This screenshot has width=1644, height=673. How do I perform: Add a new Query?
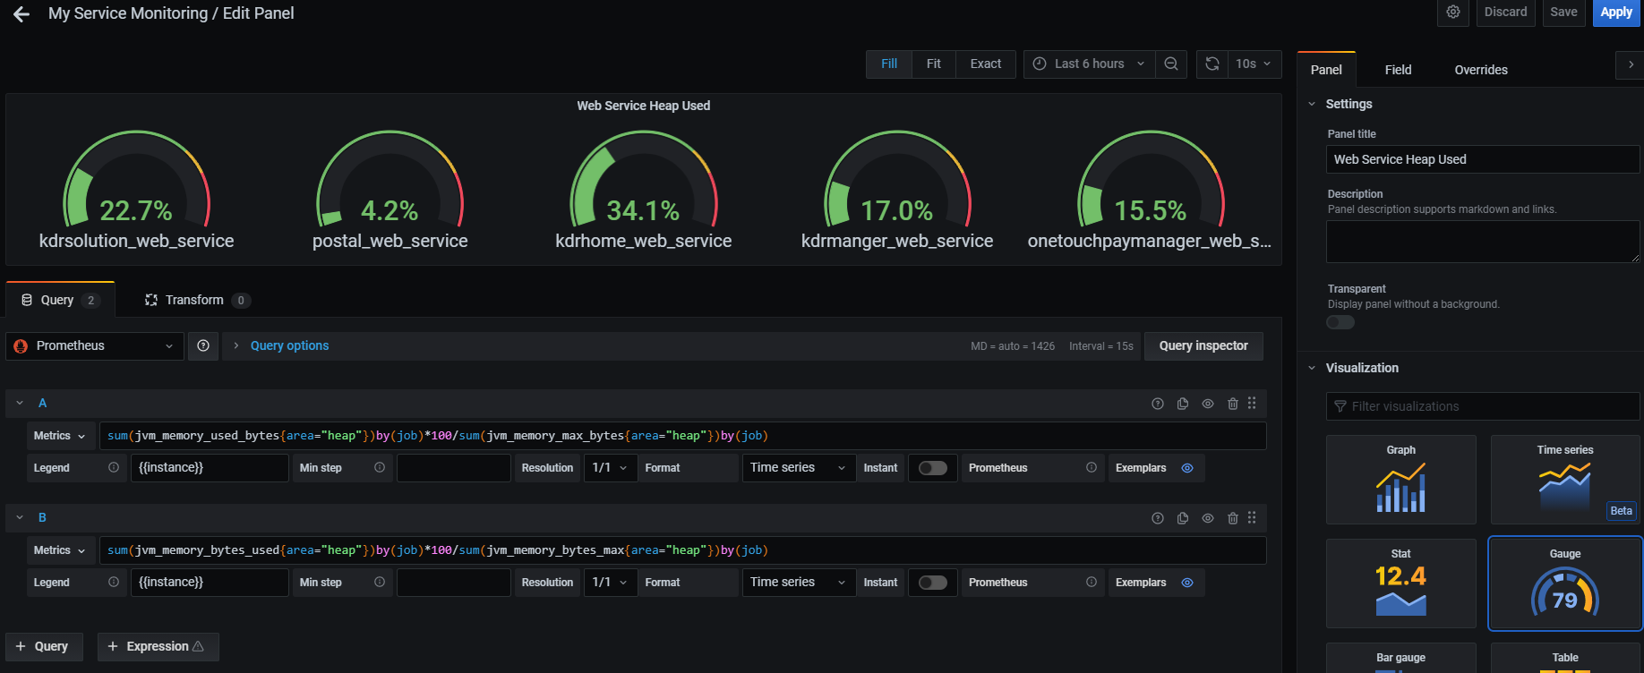point(43,646)
